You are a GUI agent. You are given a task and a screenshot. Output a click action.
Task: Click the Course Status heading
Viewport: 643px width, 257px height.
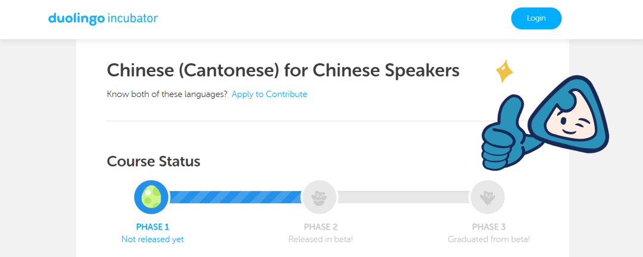[x=154, y=161]
